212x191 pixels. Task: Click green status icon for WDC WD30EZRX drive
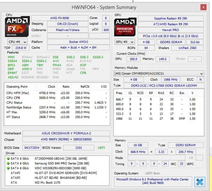(8, 168)
